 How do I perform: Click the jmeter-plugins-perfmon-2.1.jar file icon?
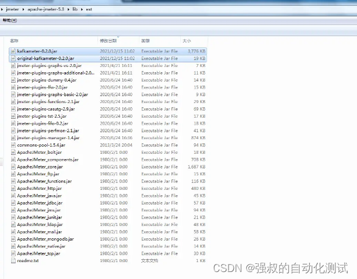coord(13,130)
